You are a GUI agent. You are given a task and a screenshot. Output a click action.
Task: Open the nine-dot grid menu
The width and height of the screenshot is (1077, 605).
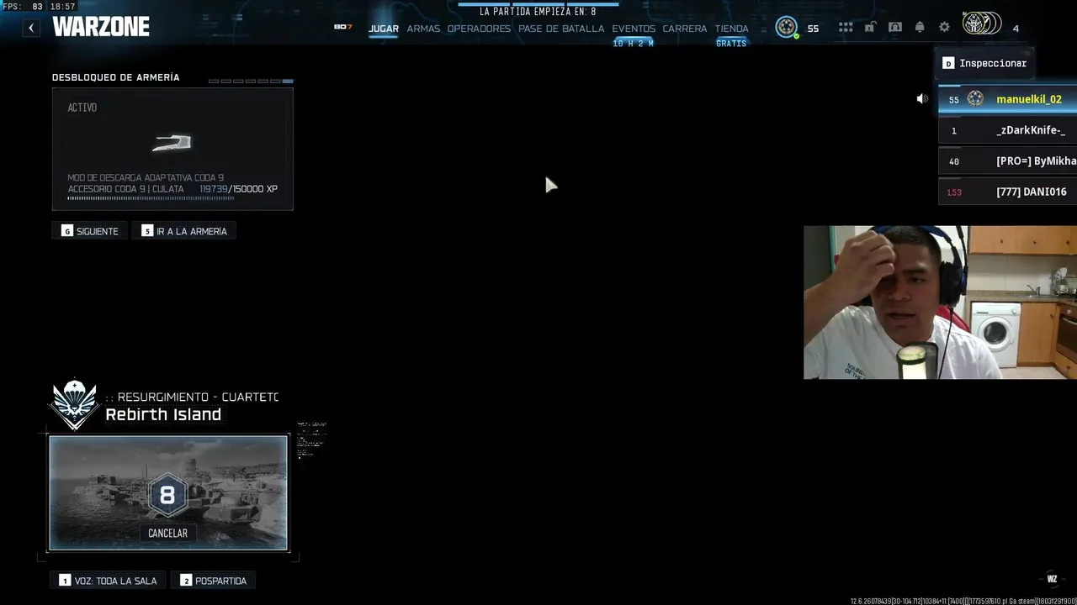(845, 28)
